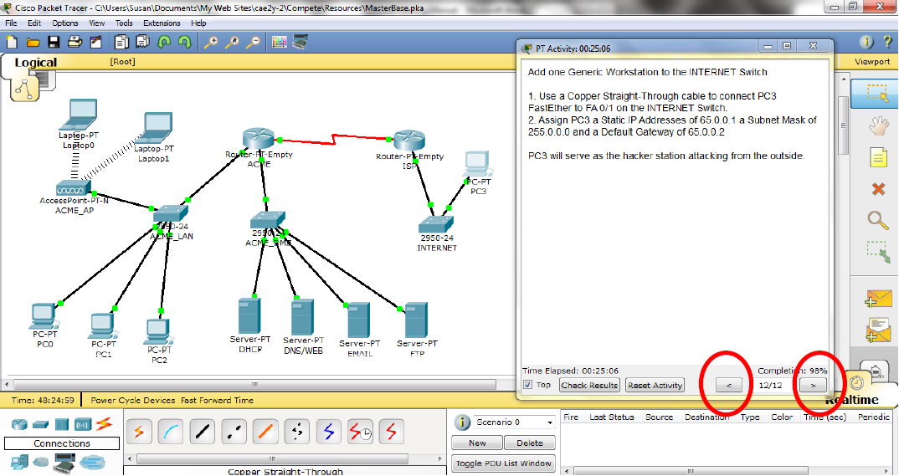Viewport: 899px width, 476px height.
Task: Click Power Cycle Devices
Action: (x=133, y=400)
